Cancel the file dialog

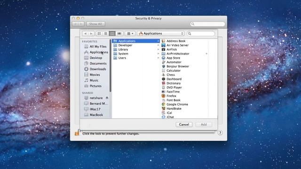coord(184,124)
